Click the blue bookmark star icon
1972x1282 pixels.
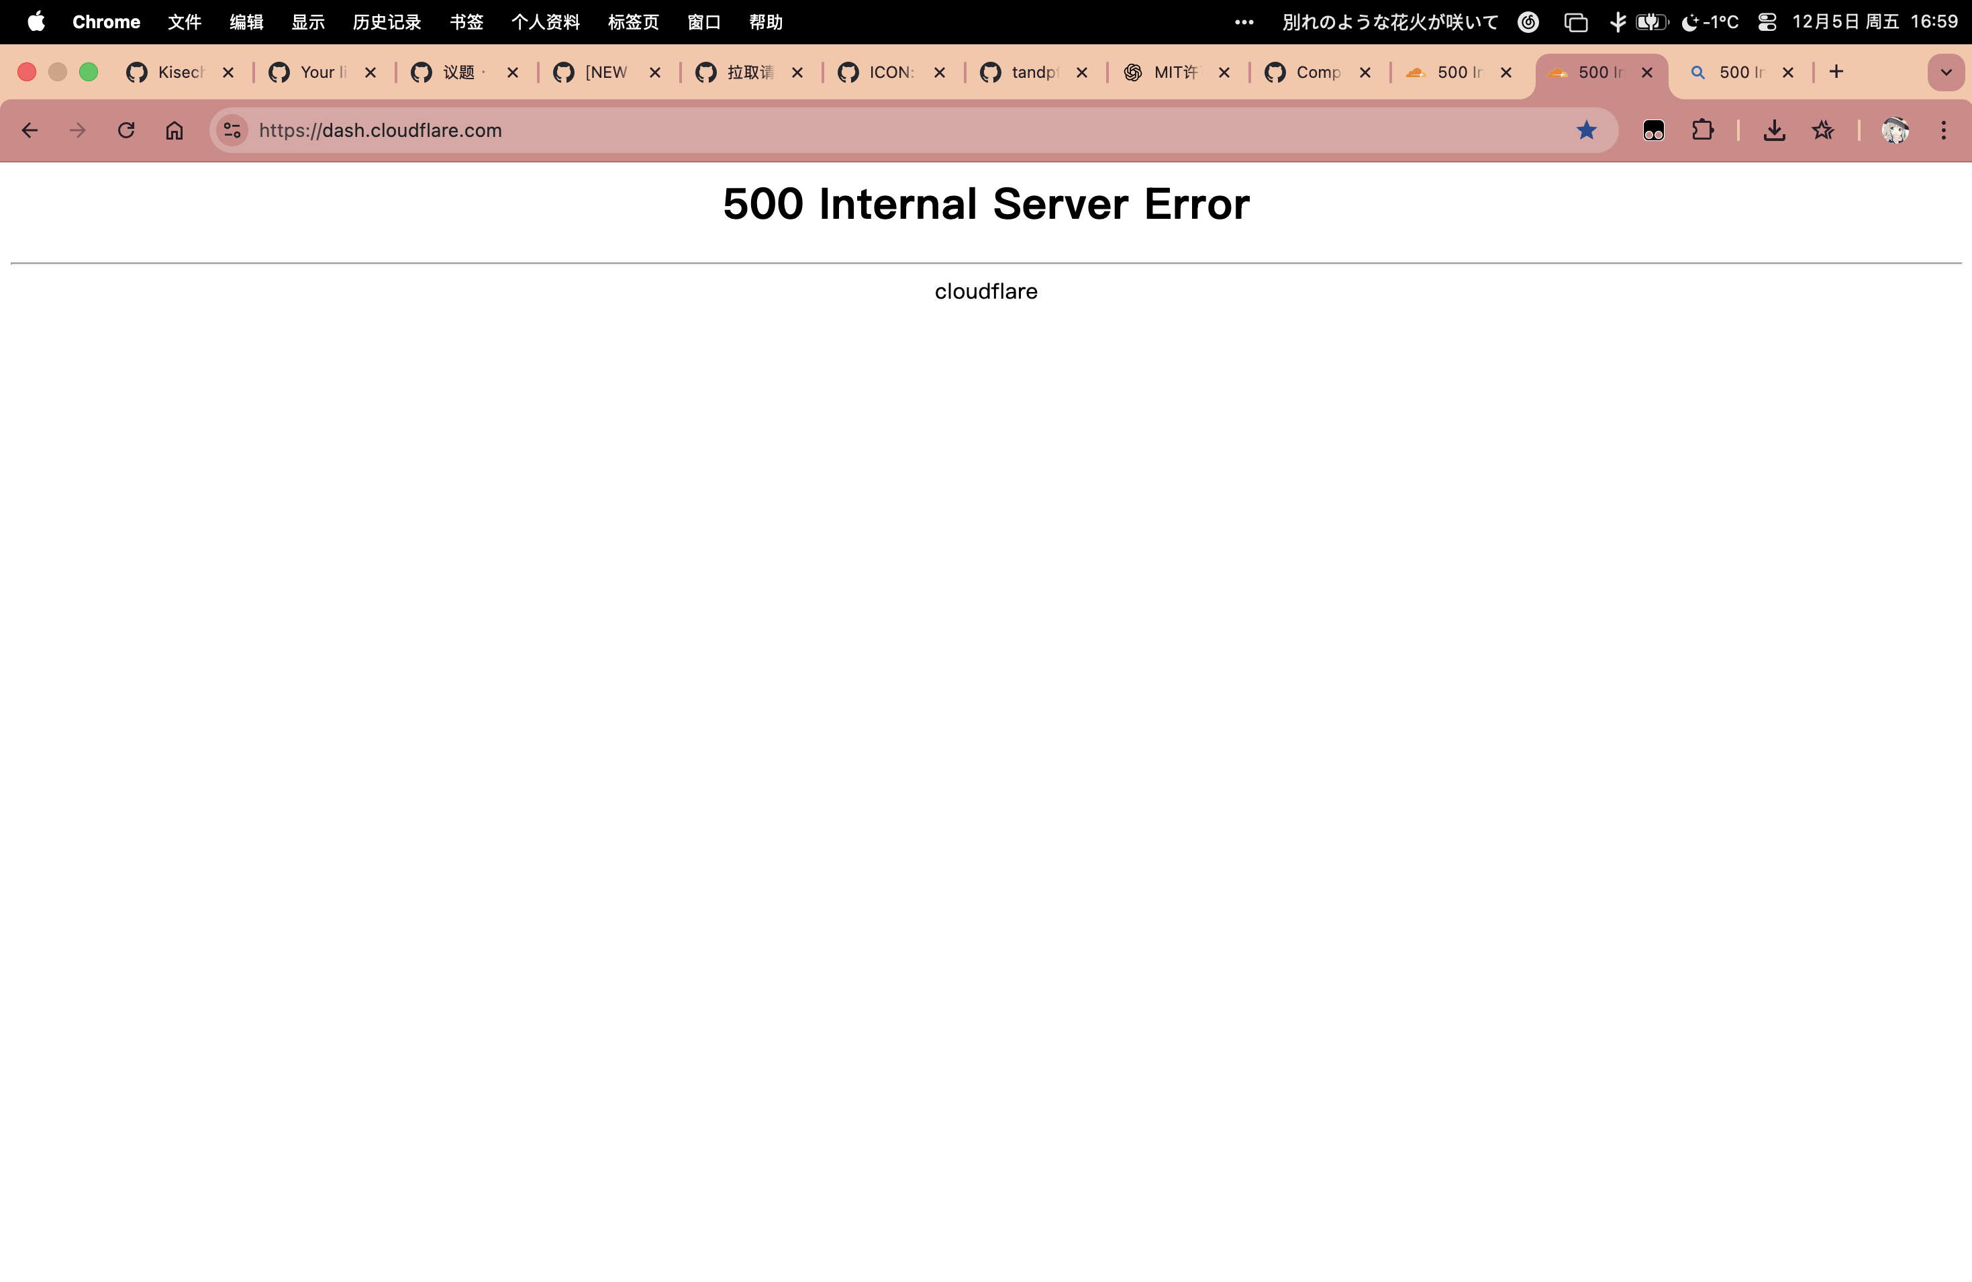(x=1586, y=130)
